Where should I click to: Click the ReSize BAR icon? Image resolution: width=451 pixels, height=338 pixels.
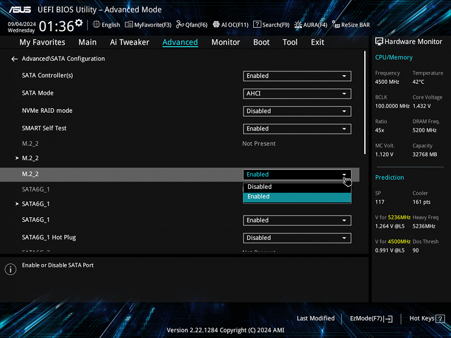tap(336, 24)
